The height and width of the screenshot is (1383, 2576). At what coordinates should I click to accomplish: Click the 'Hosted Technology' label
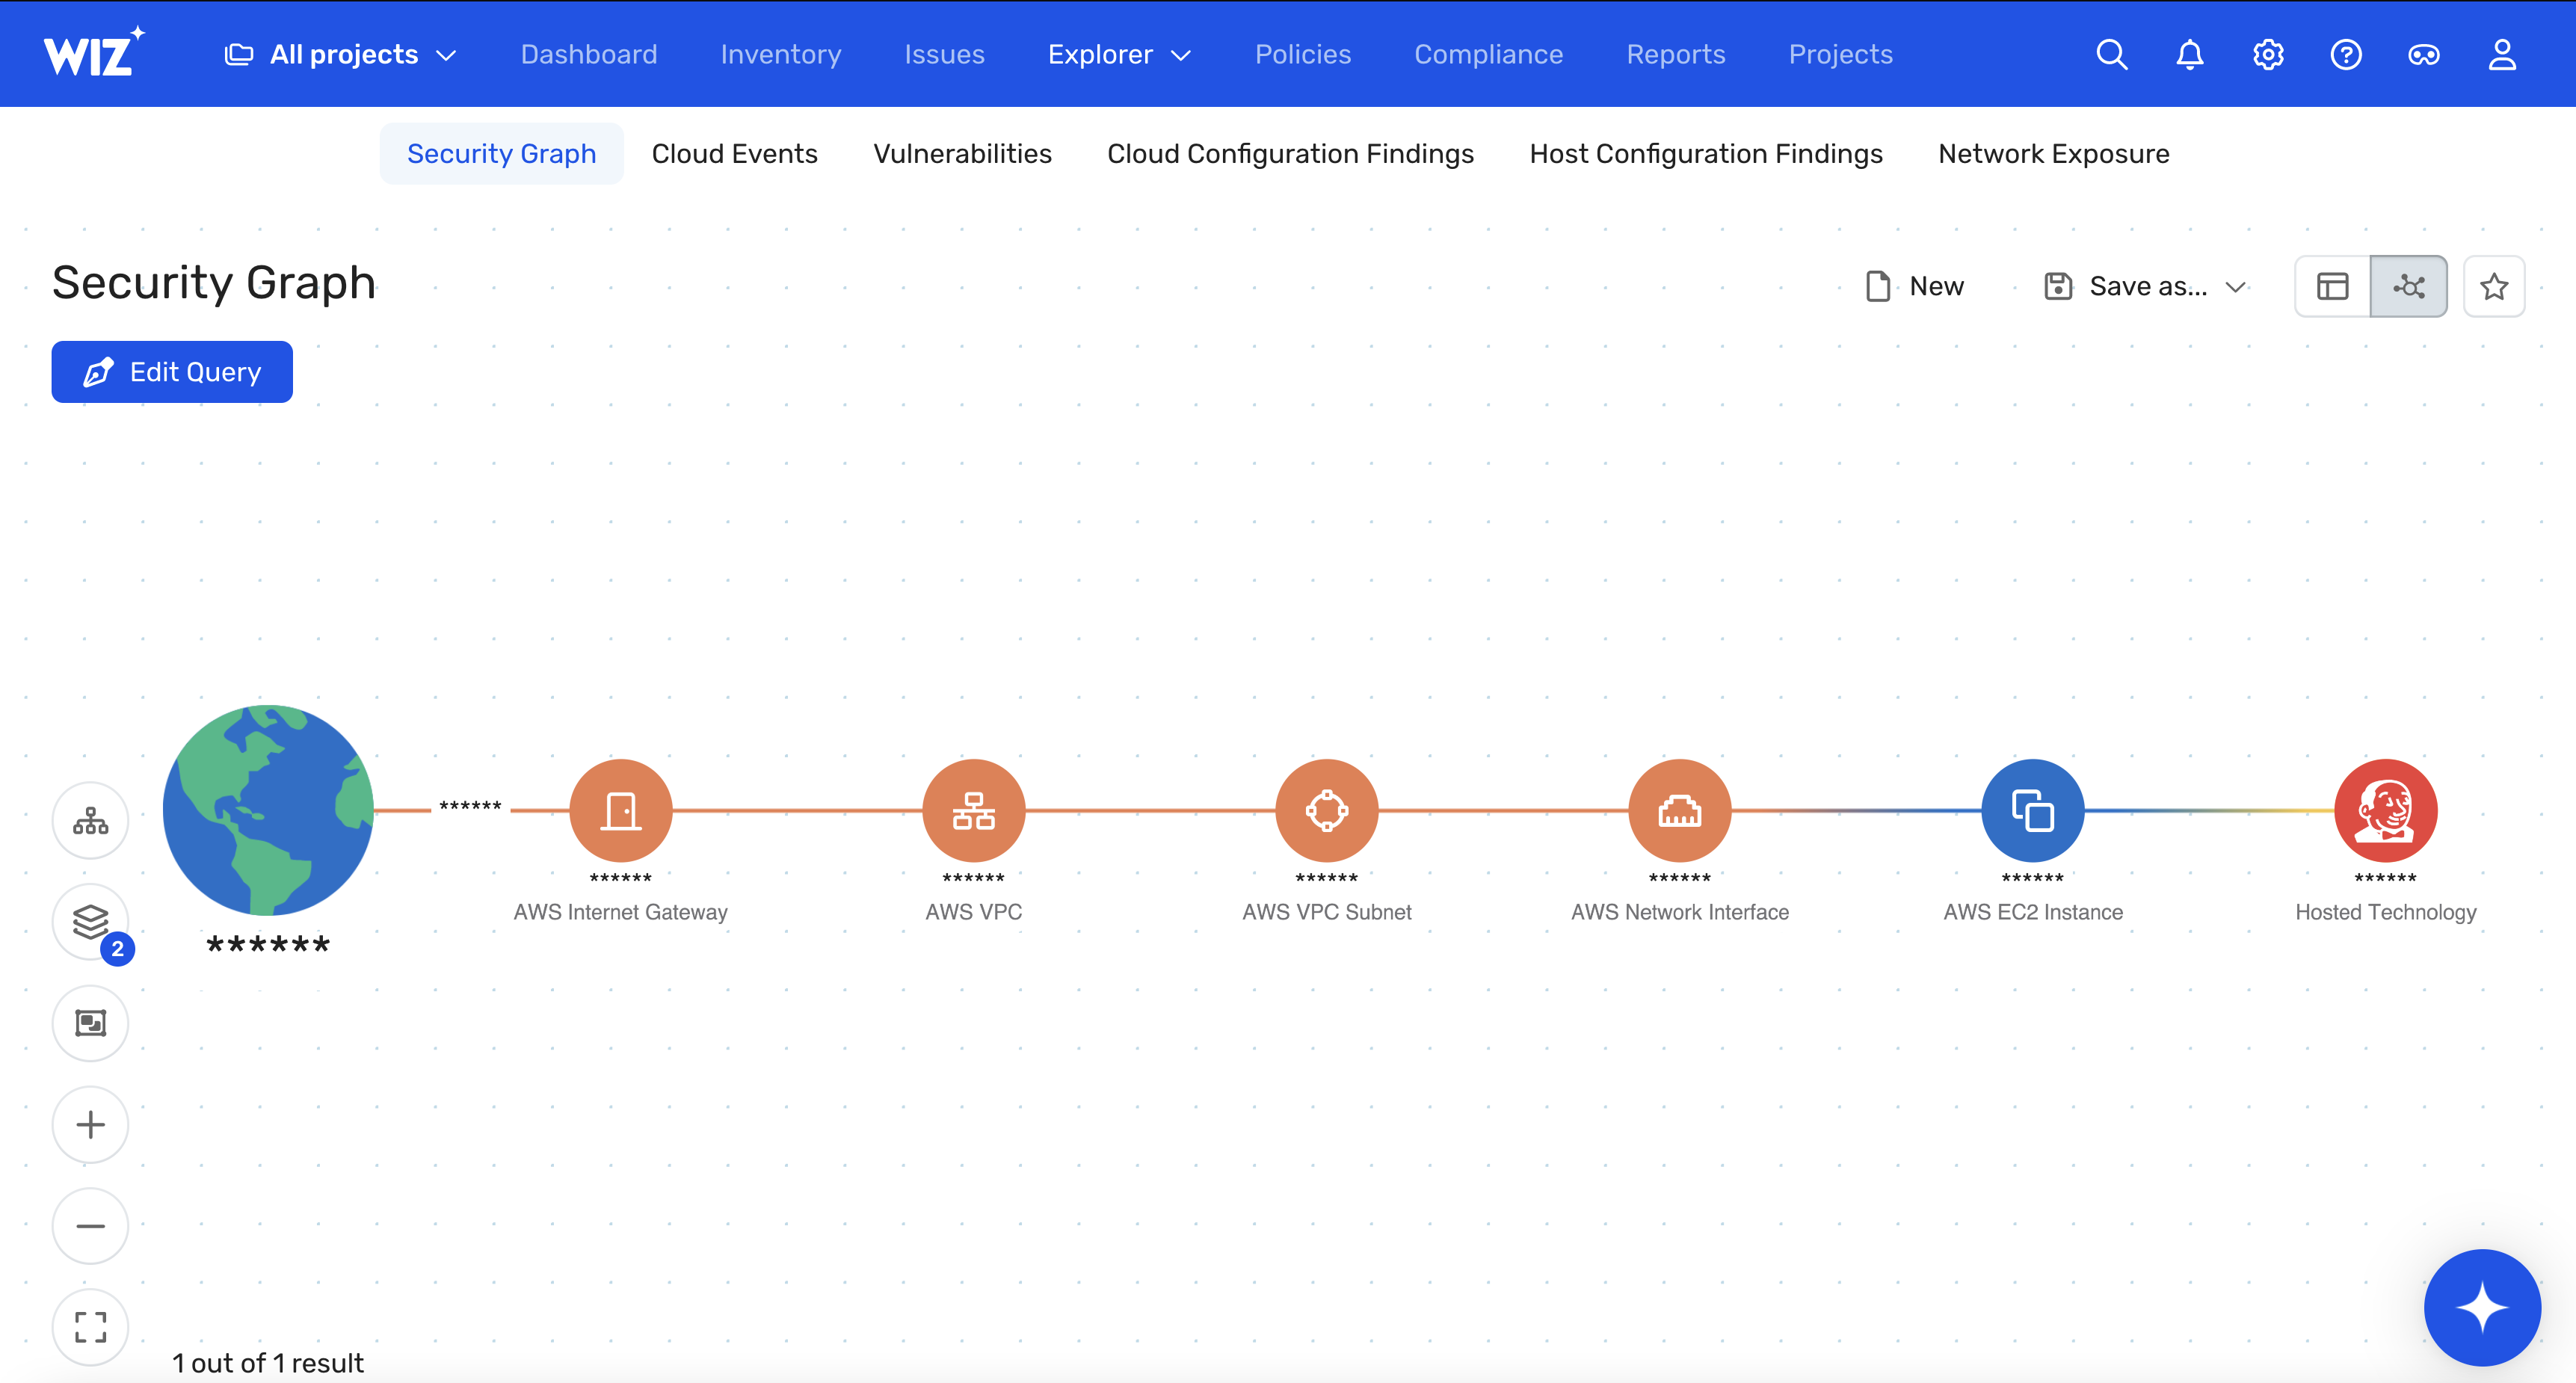coord(2385,911)
